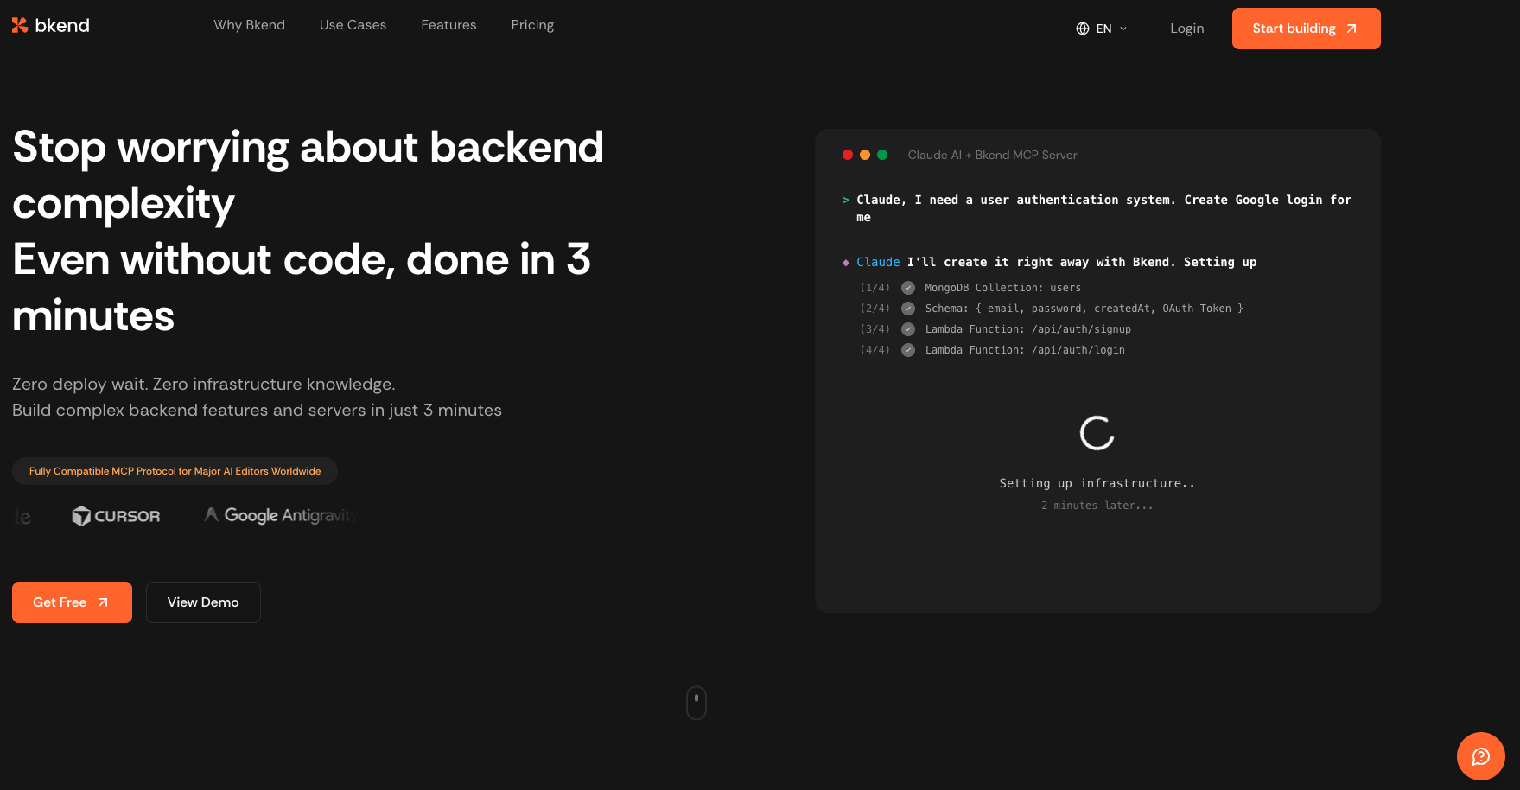Click the Schema step checkmark
The image size is (1520, 790).
[908, 309]
